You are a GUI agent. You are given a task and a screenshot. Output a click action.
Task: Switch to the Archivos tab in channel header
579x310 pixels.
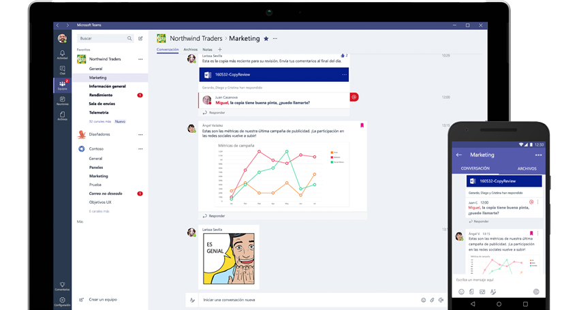(191, 50)
